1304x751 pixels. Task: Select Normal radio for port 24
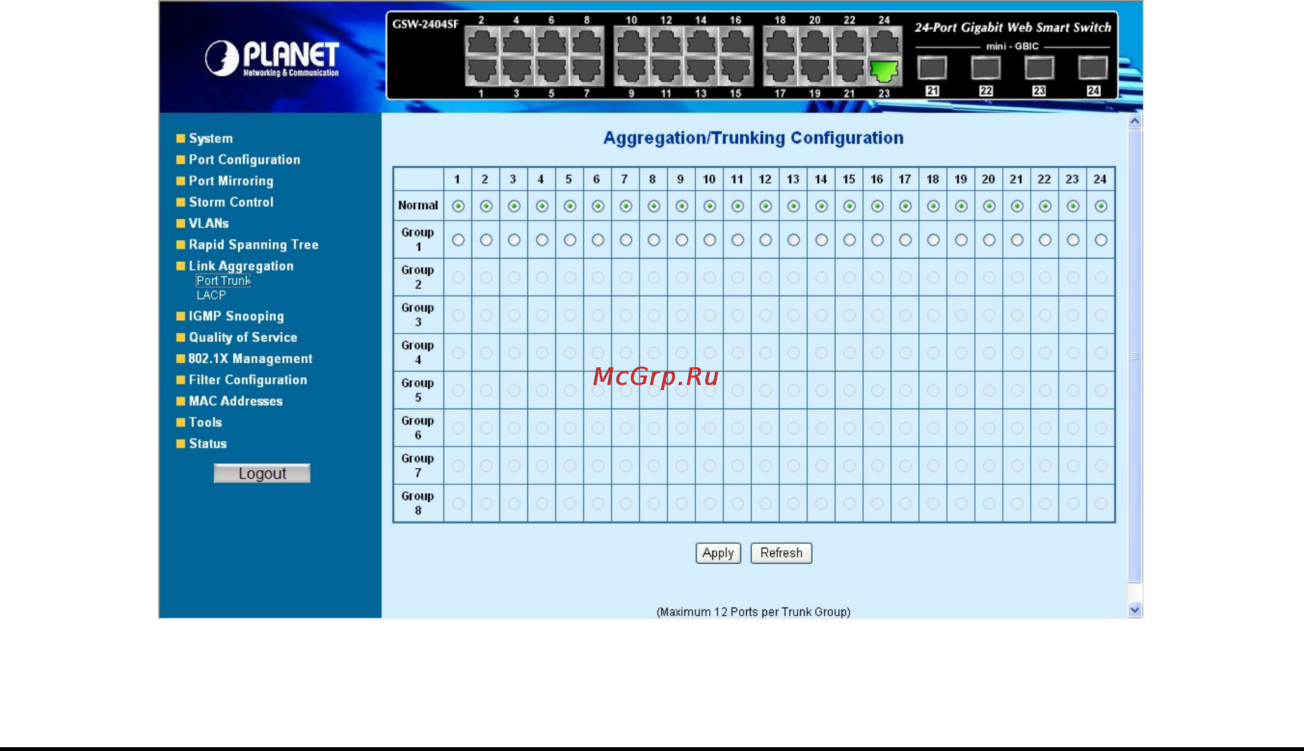point(1101,206)
